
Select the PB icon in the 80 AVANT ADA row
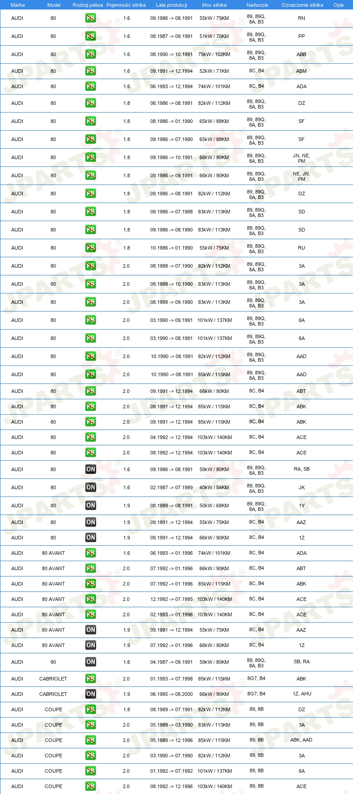(91, 553)
